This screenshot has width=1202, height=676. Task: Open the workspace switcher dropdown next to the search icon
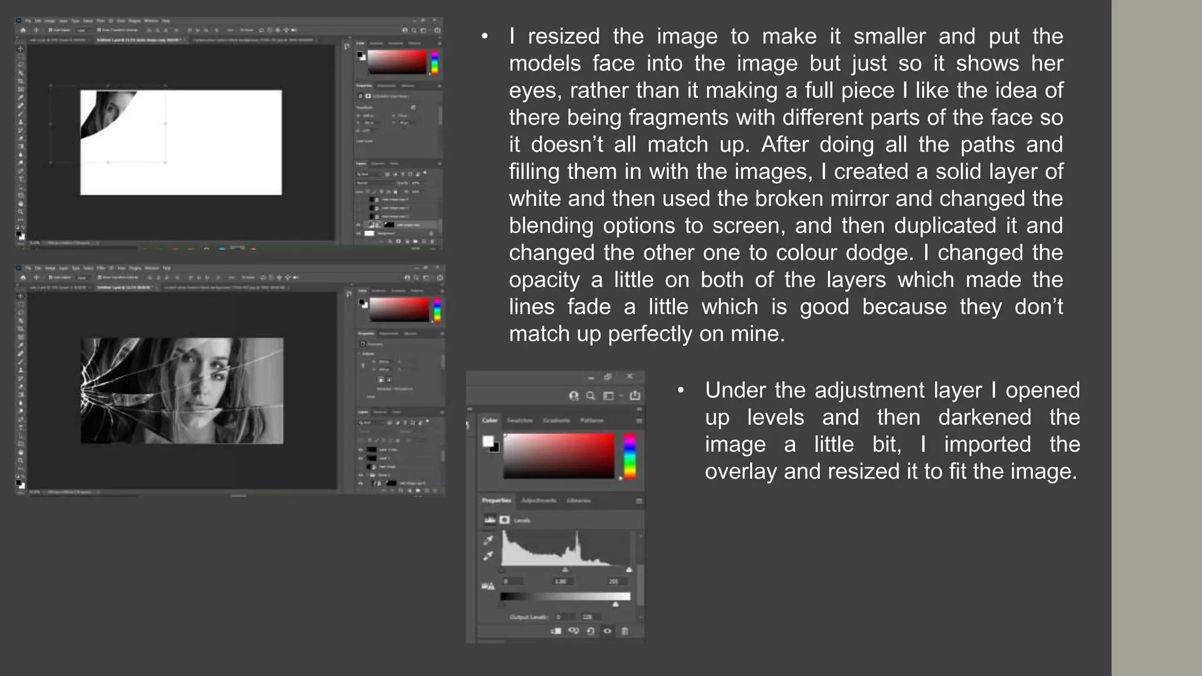click(x=610, y=396)
